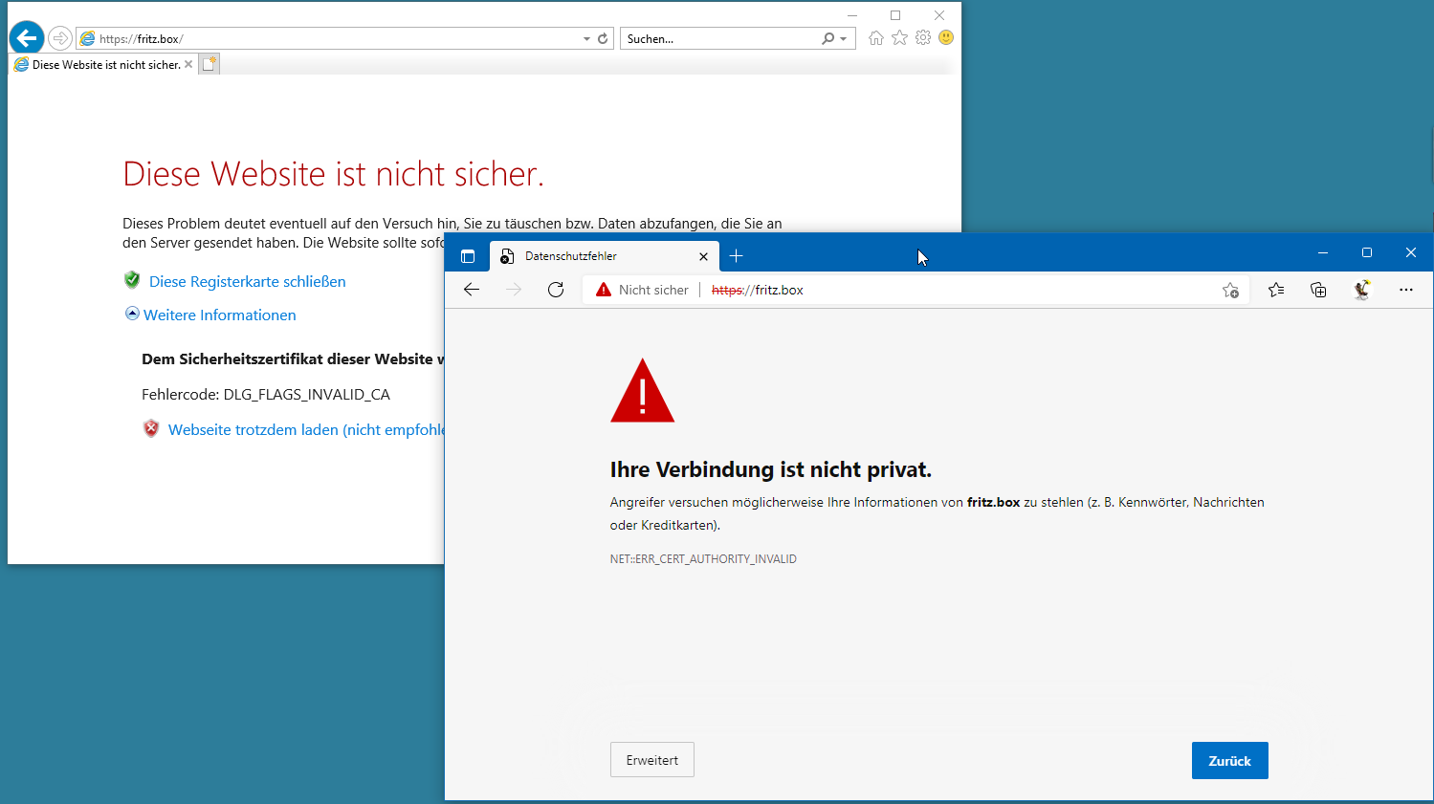Click the magnifier search icon in Internet Explorer
The height and width of the screenshot is (804, 1434).
(x=827, y=39)
